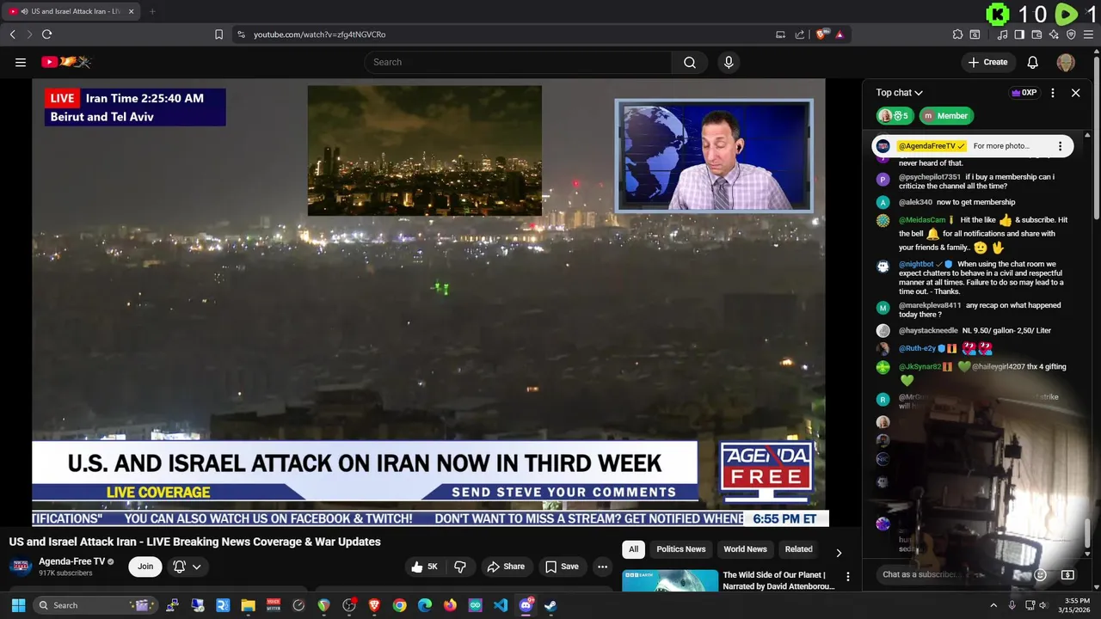
Task: Open the Super Chat dollar icon
Action: pos(1067,574)
